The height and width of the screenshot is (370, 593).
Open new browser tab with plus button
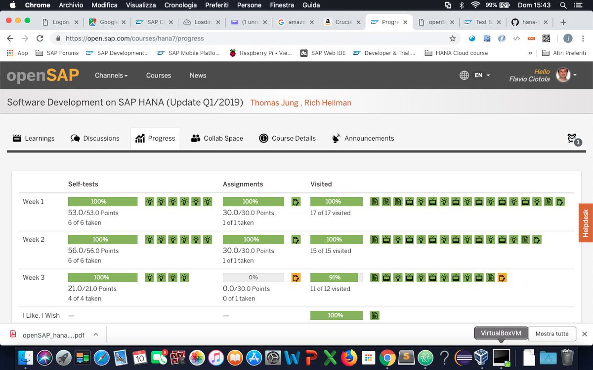[563, 22]
